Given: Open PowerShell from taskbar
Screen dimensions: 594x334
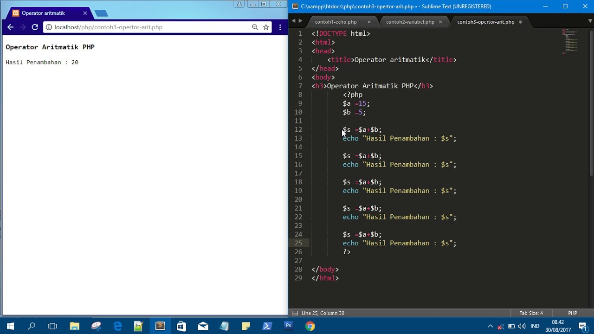Looking at the screenshot, I should 267,326.
